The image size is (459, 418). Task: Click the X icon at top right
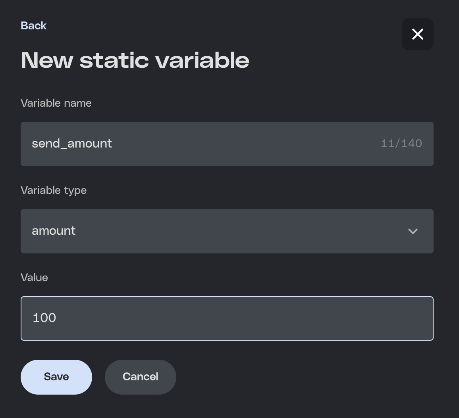[418, 34]
